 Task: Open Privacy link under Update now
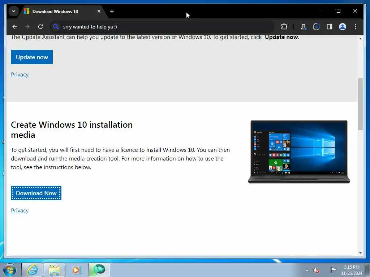click(20, 75)
